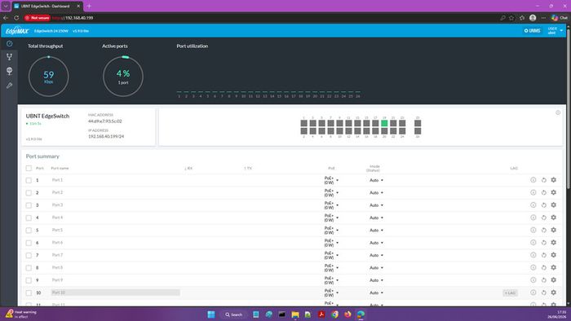The image size is (571, 321).
Task: Open the Auto mode dropdown for port 6
Action: [376, 243]
